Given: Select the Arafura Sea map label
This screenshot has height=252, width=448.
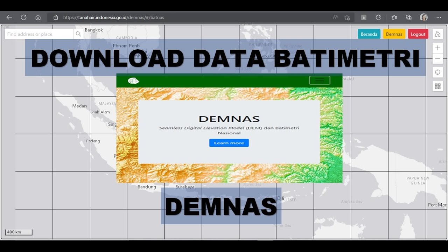Looking at the screenshot, I should pos(352,201).
